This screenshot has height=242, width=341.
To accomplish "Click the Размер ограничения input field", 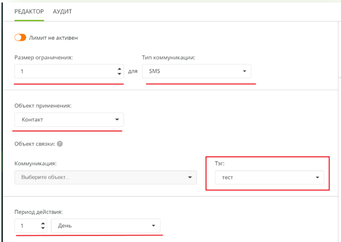I will click(65, 71).
